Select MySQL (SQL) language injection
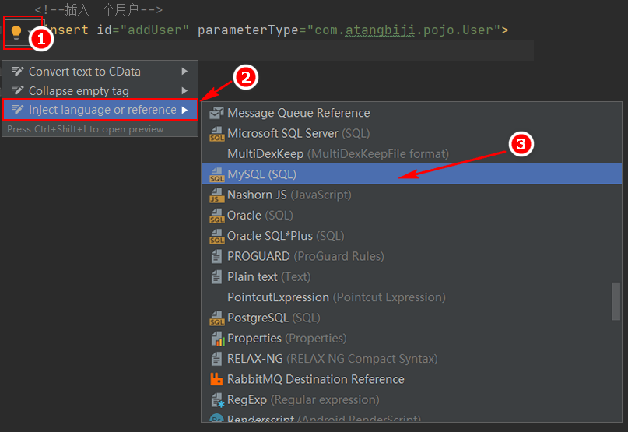 pos(412,174)
